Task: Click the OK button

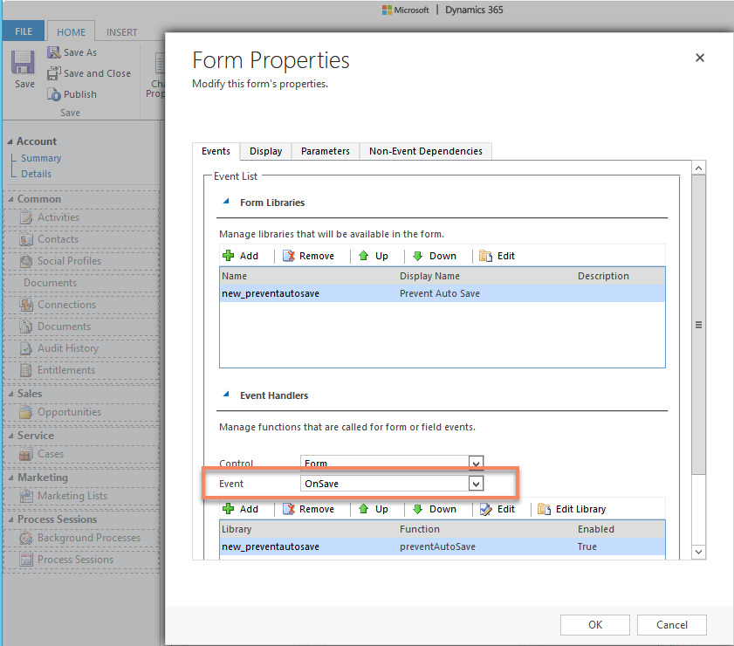Action: (594, 625)
